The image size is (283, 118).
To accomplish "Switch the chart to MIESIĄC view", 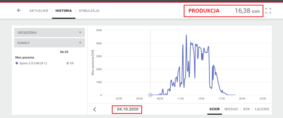I will coord(231,109).
